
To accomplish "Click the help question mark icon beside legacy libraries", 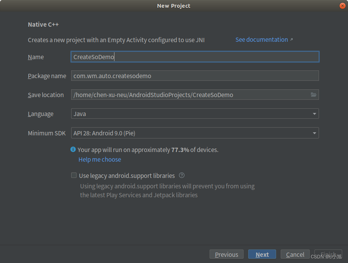I will pyautogui.click(x=182, y=175).
